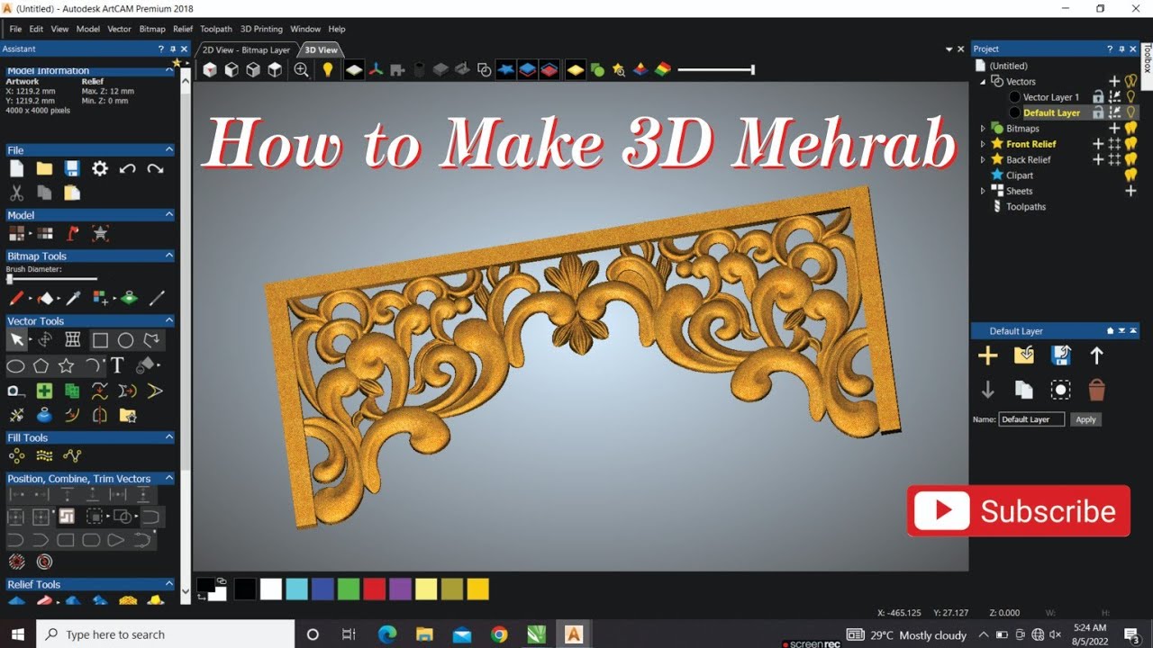Select the Create Circle vector tool

point(126,340)
